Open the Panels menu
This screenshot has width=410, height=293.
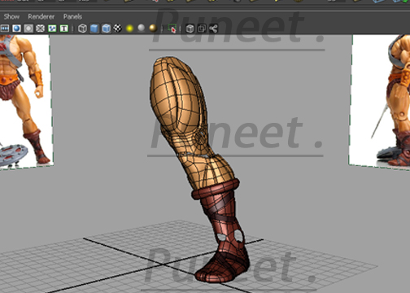(x=72, y=16)
